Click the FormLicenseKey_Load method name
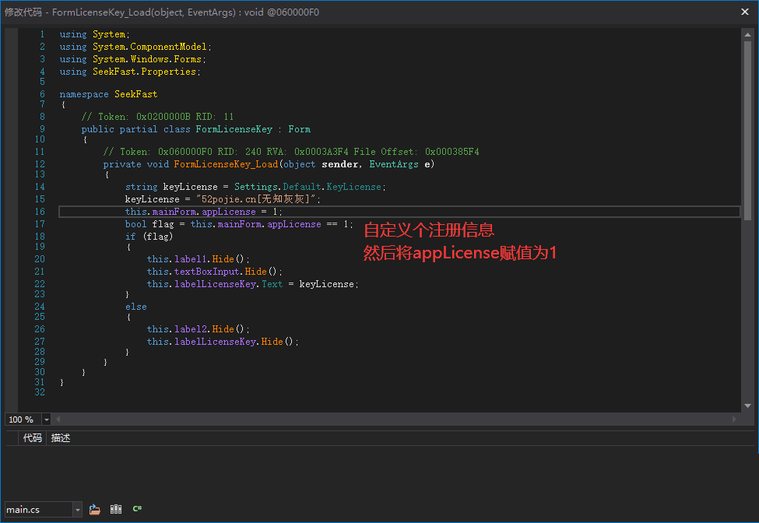The width and height of the screenshot is (759, 523). pos(226,164)
